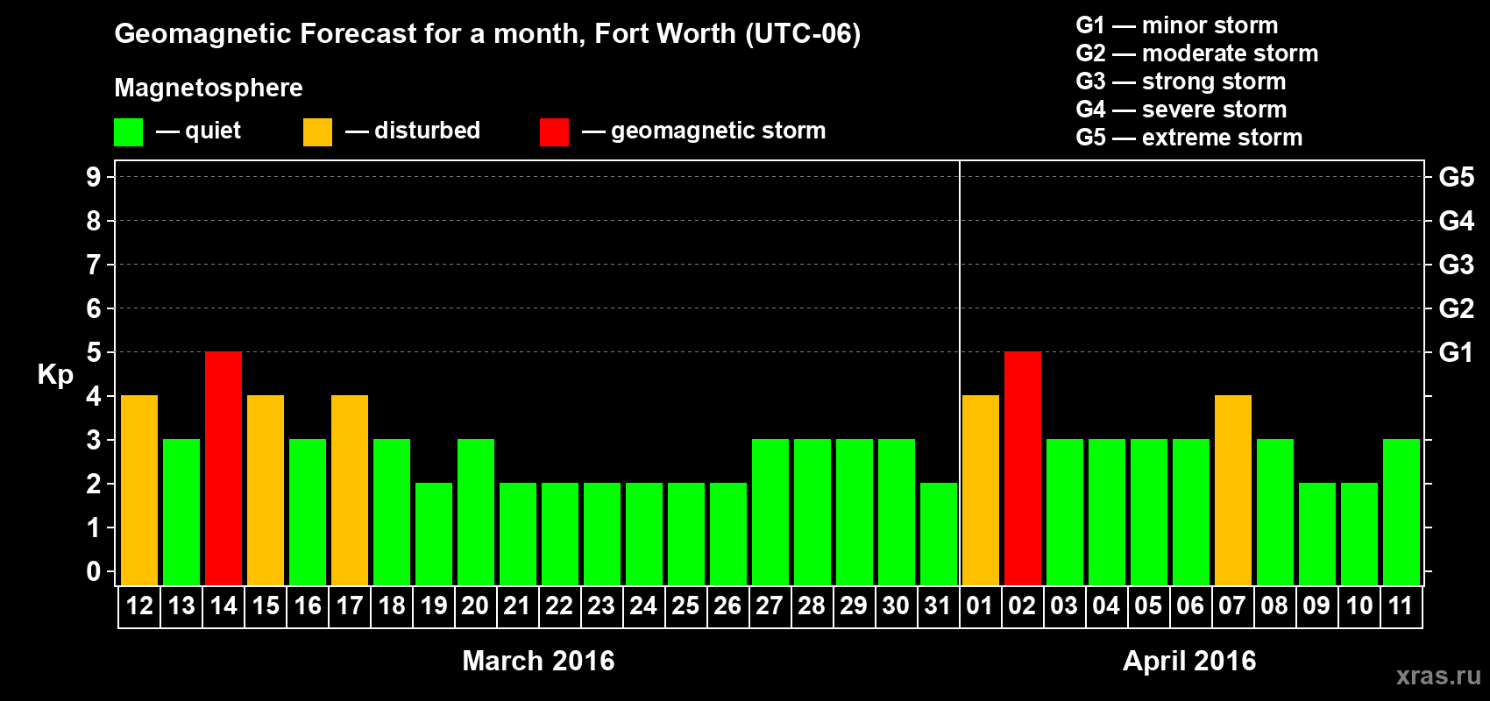
Task: Click the red geomagnetic storm legend swatch
Action: (554, 132)
